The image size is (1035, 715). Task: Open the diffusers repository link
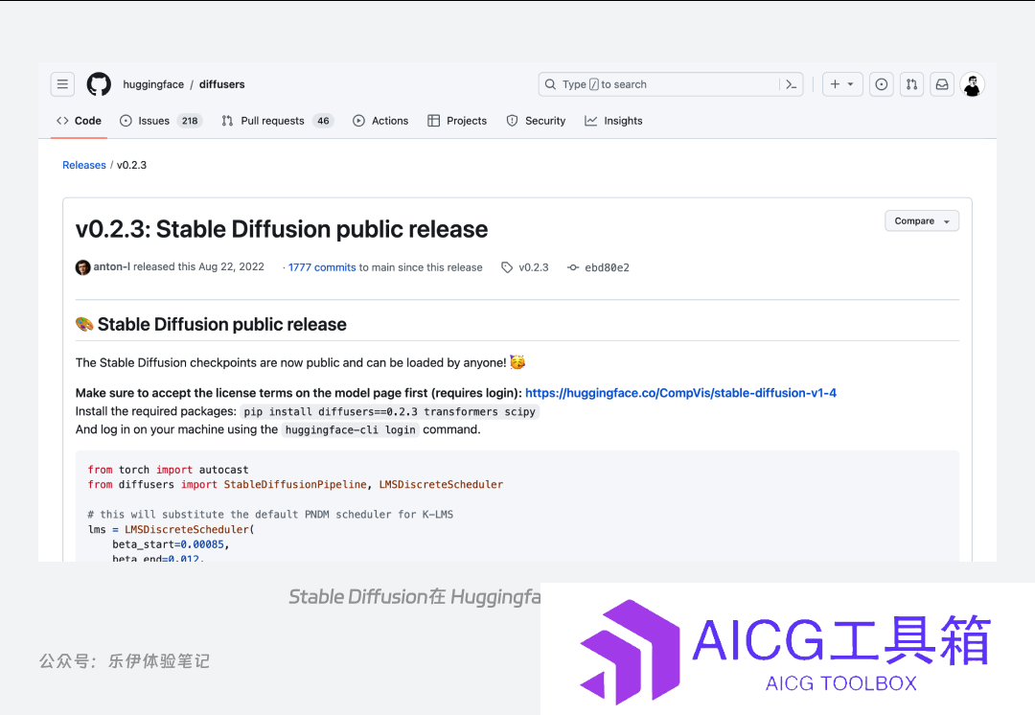click(221, 84)
